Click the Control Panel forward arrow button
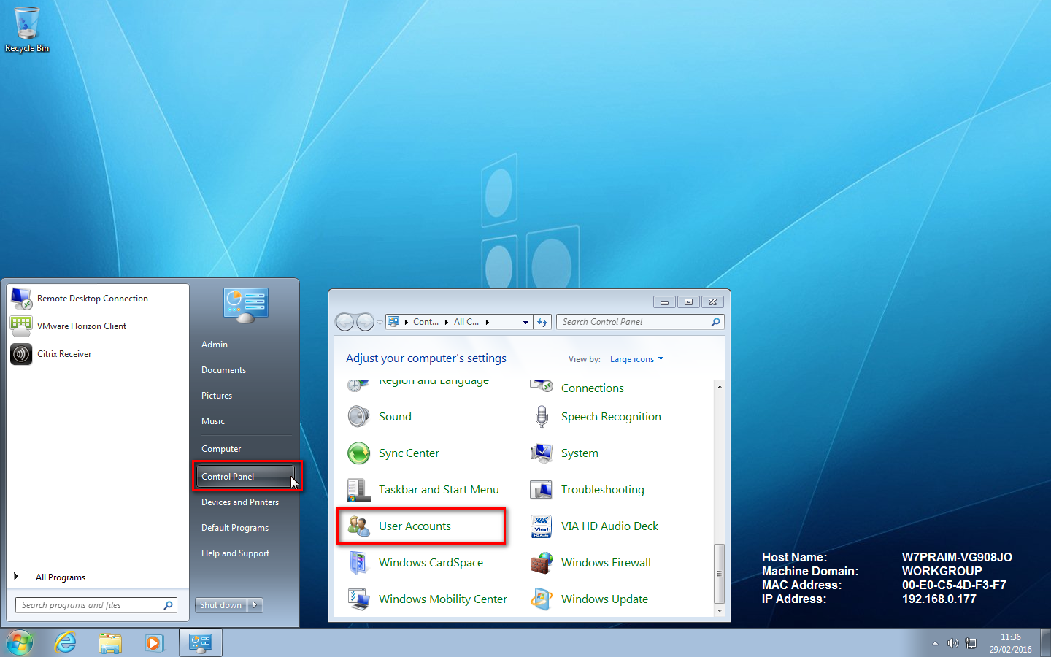Screen dimensions: 1051x657 (365, 322)
